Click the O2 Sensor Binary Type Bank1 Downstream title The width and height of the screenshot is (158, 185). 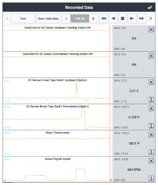coord(57,106)
